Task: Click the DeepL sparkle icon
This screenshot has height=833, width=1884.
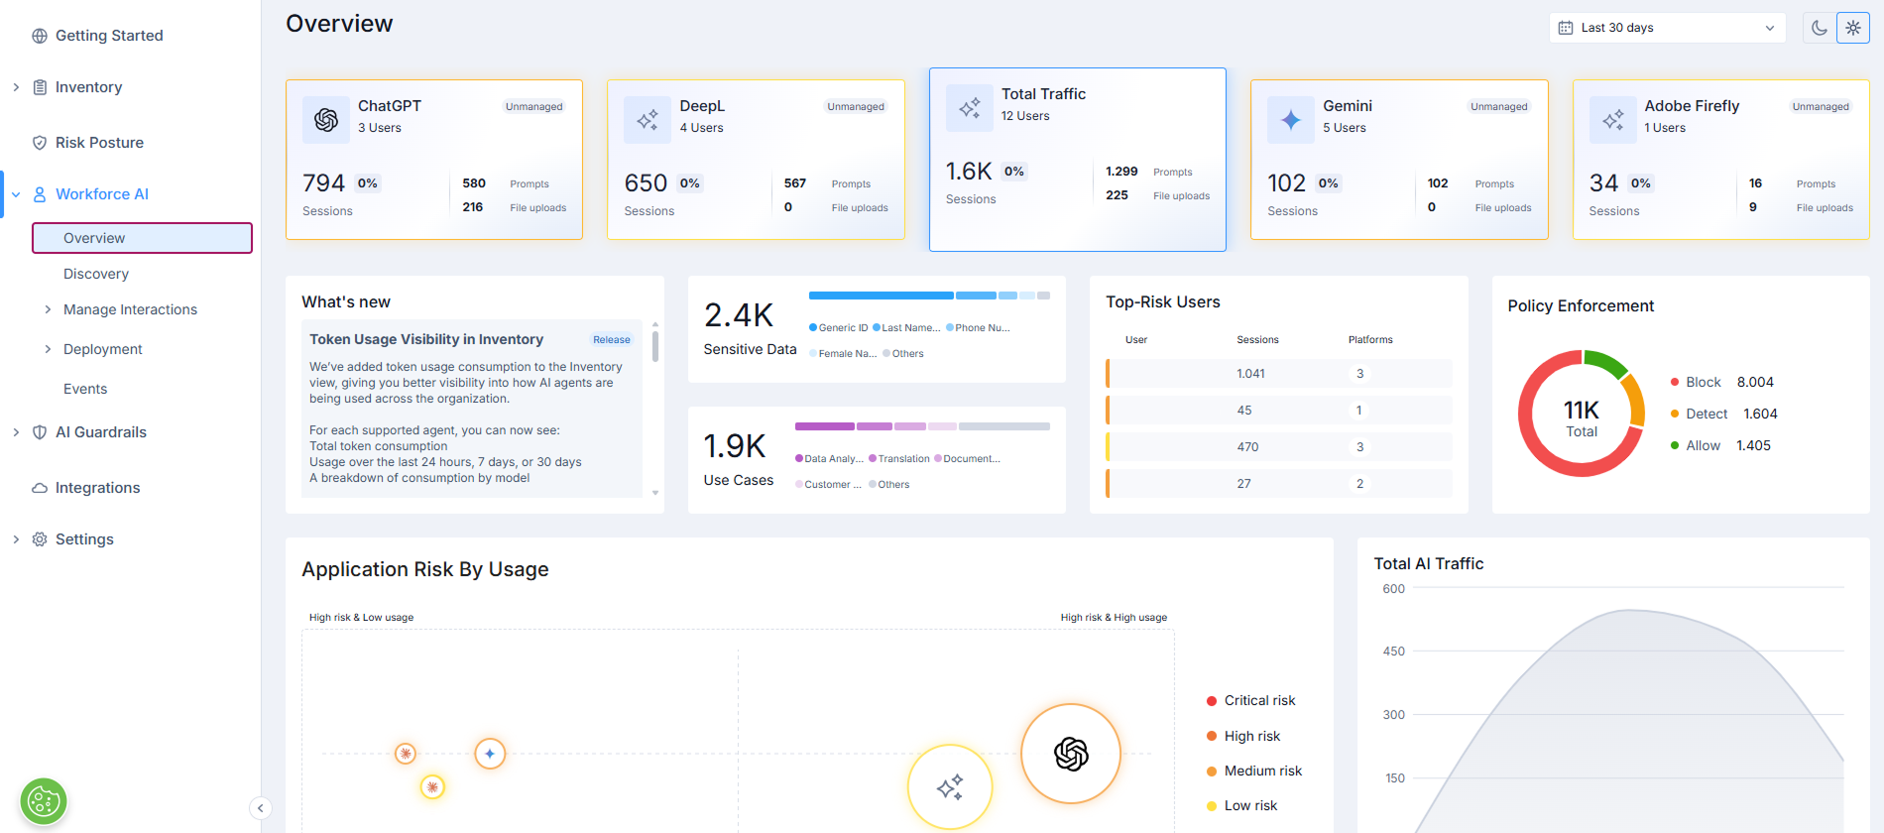Action: [648, 120]
